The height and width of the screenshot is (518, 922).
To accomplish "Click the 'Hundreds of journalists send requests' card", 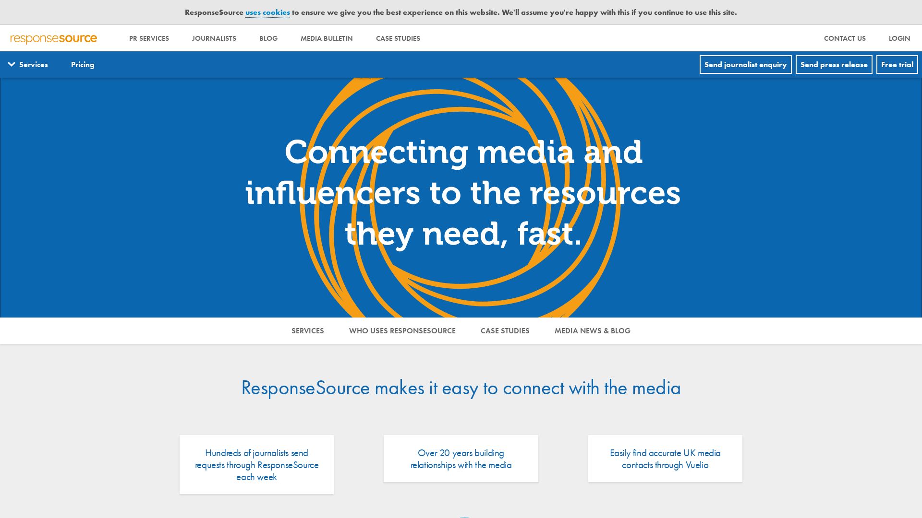I will pyautogui.click(x=256, y=465).
